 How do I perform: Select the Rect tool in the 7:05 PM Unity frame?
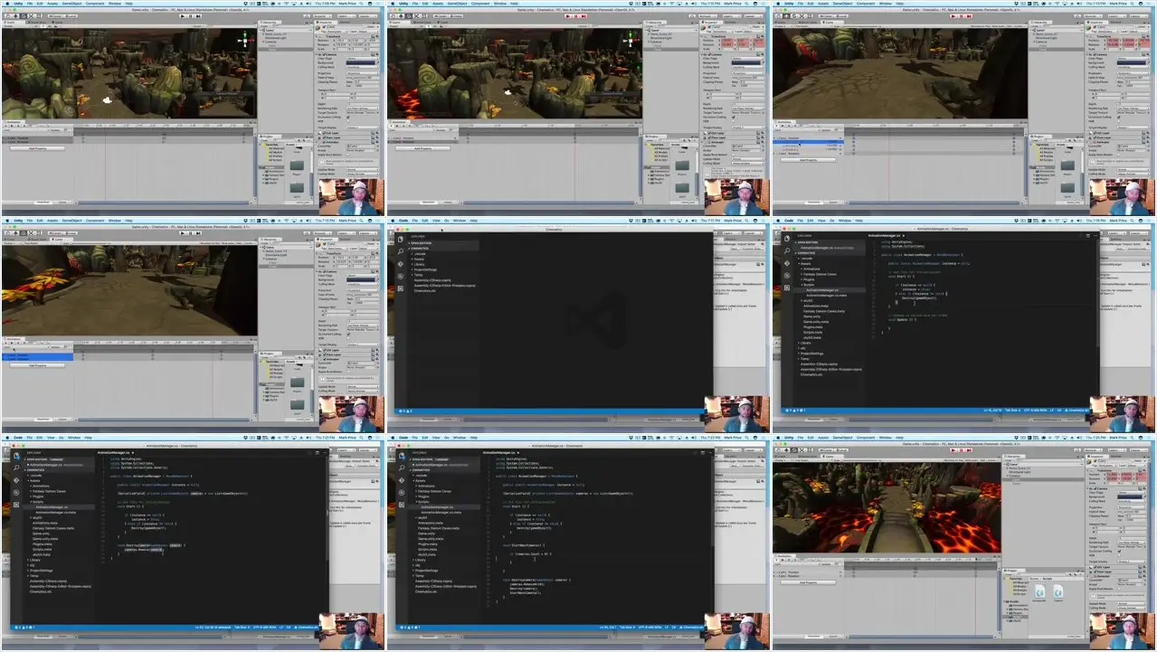click(39, 16)
